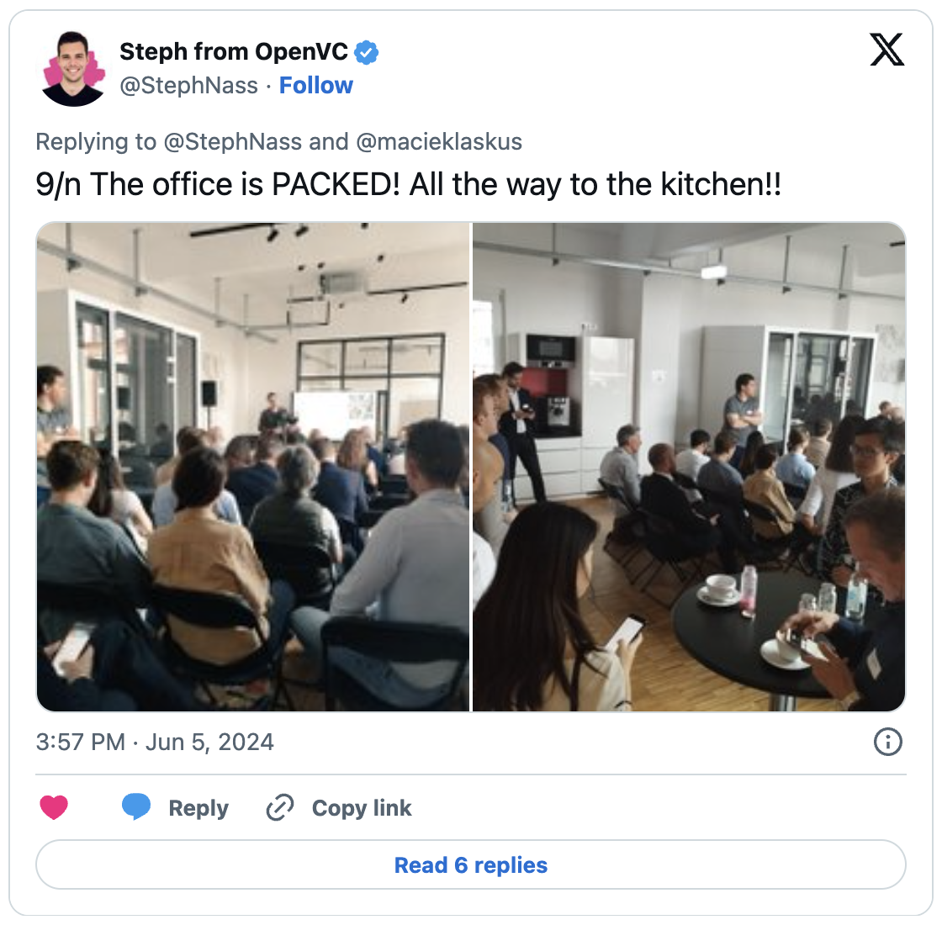
Task: Follow @StephNass
Action: pos(316,85)
